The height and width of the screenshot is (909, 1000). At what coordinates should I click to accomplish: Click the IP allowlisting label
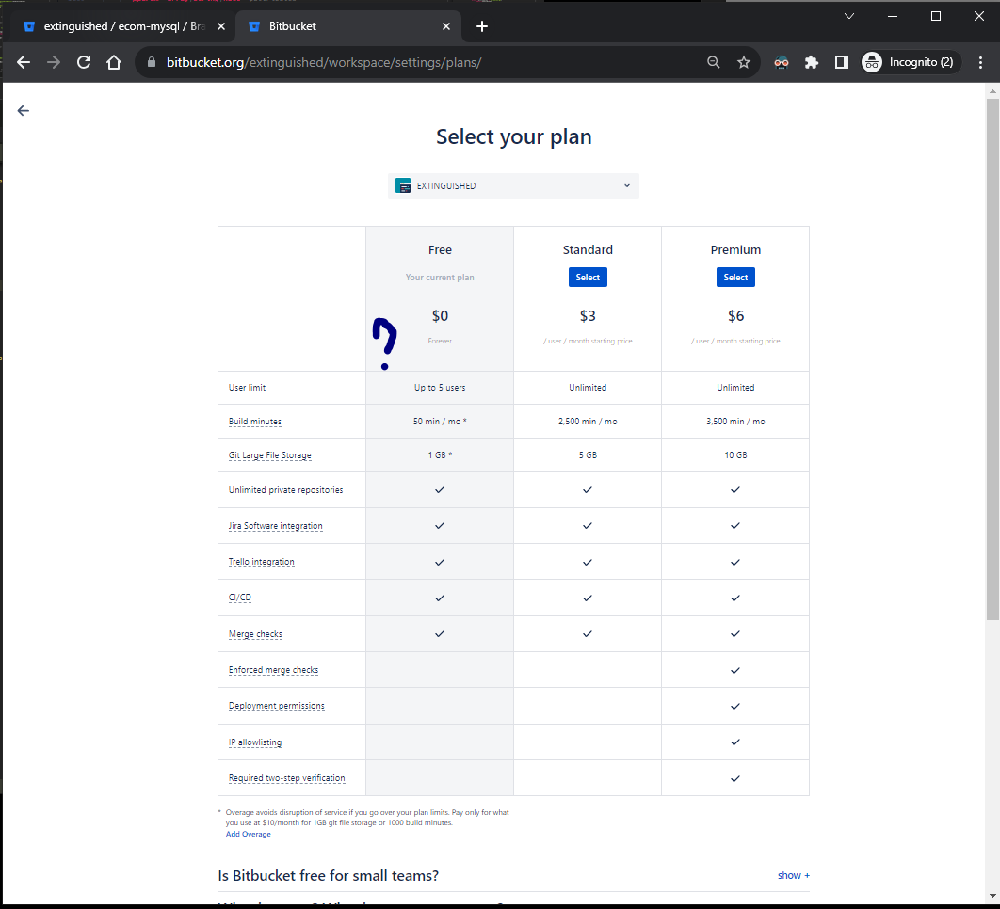(255, 742)
